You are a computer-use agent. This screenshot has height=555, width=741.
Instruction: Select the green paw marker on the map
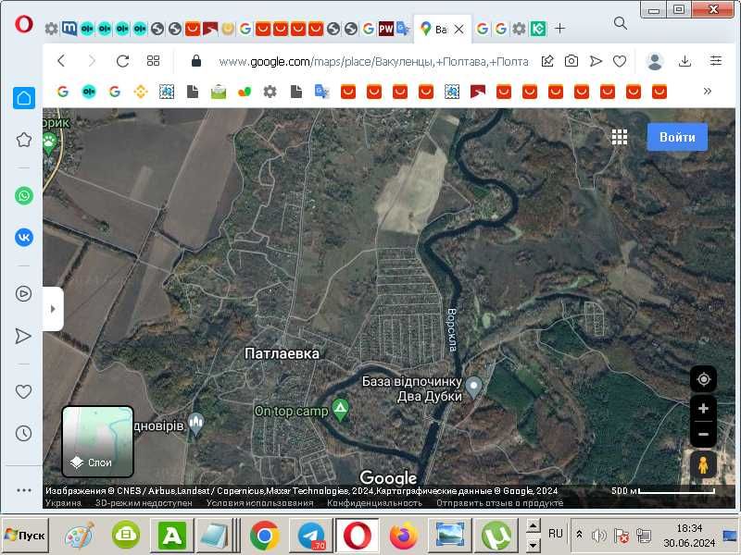coord(49,143)
